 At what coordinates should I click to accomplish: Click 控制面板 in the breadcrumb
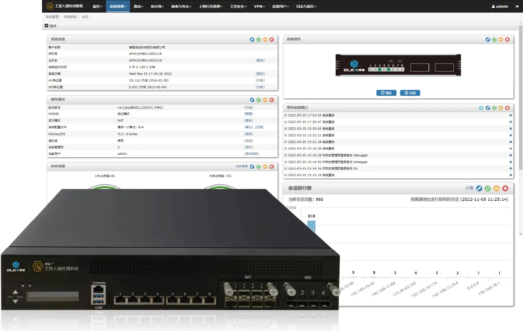pyautogui.click(x=70, y=17)
